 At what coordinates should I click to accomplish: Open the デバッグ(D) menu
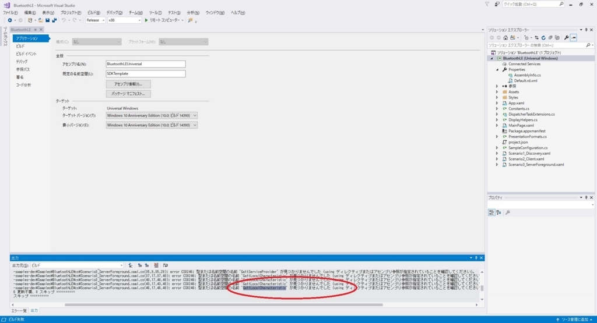click(114, 13)
